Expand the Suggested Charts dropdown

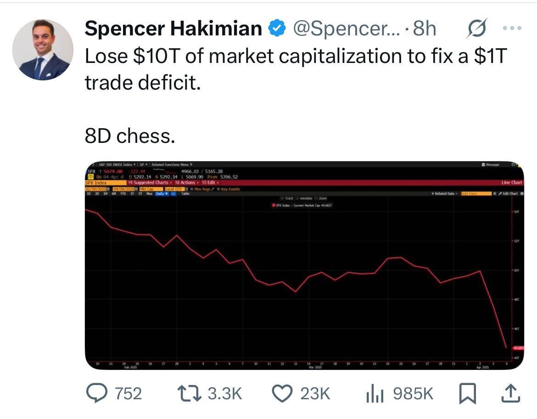[152, 182]
